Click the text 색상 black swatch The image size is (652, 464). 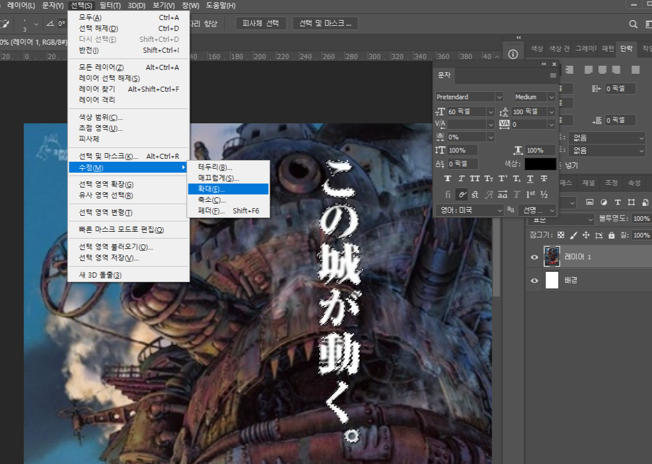(540, 164)
